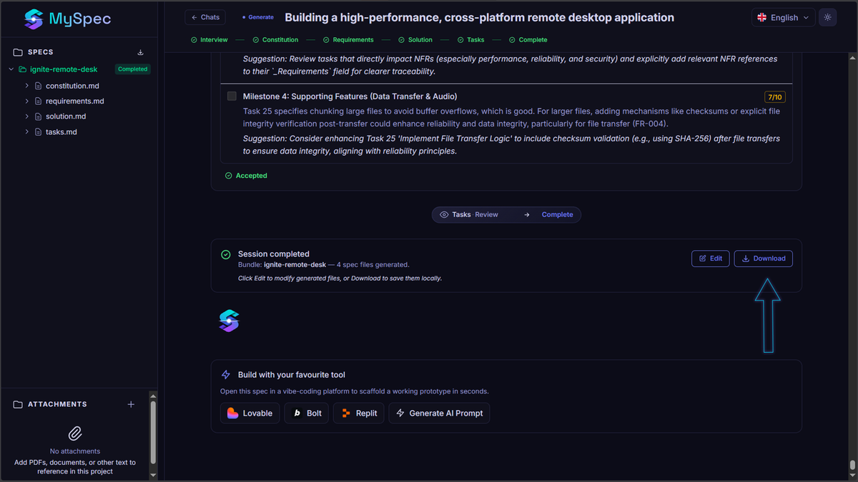Viewport: 858px width, 482px height.
Task: Click the ignite-remote-desk folder icon
Action: tap(23, 69)
